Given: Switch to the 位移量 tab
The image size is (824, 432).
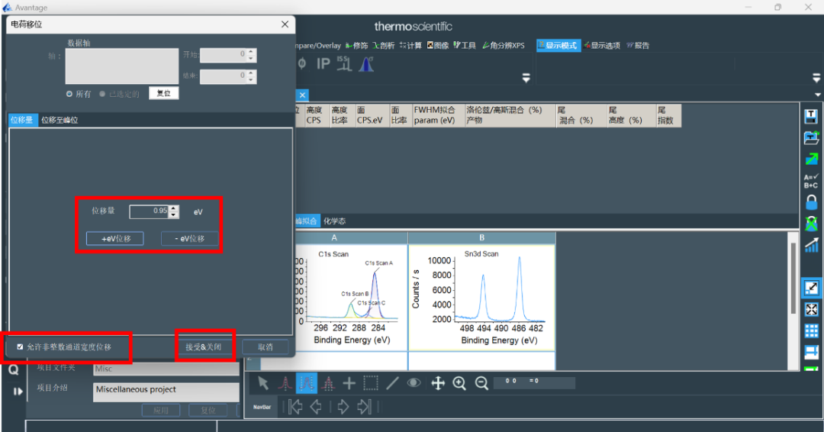Looking at the screenshot, I should tap(21, 120).
